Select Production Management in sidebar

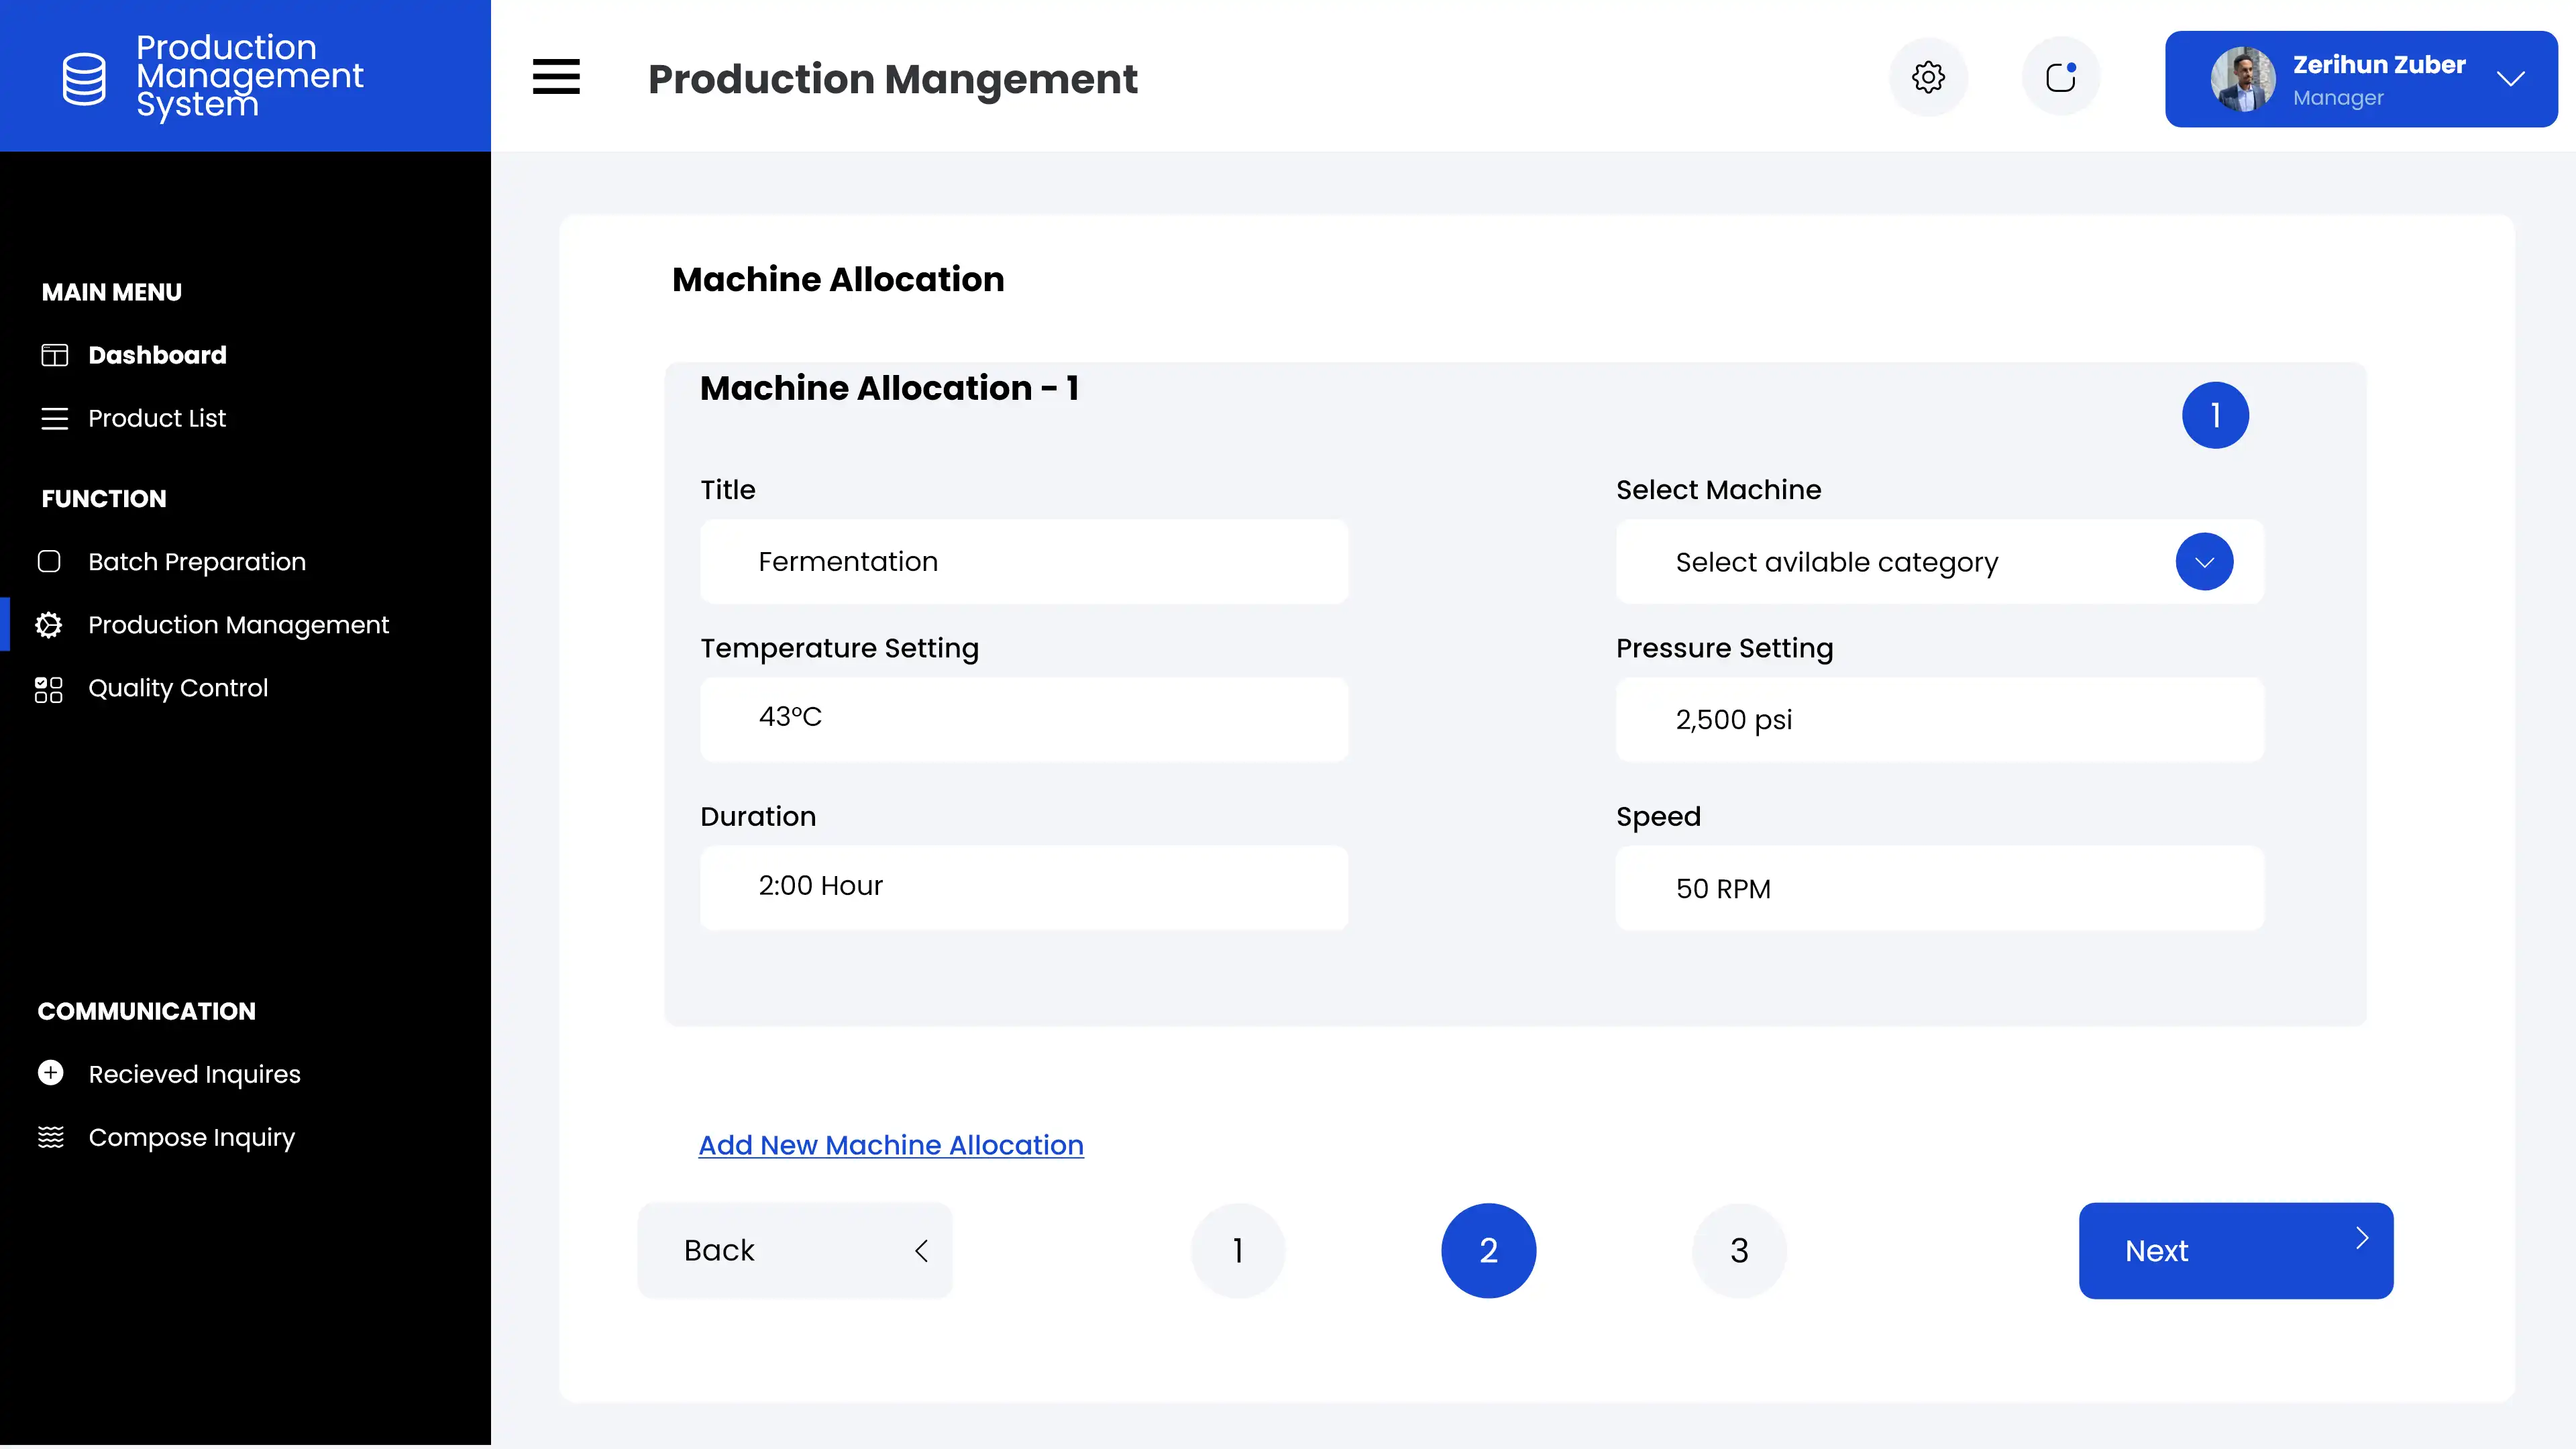[238, 625]
